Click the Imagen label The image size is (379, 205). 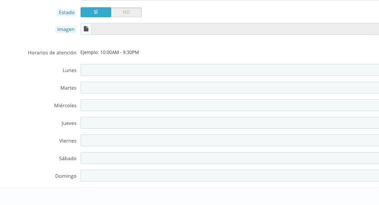click(x=66, y=29)
